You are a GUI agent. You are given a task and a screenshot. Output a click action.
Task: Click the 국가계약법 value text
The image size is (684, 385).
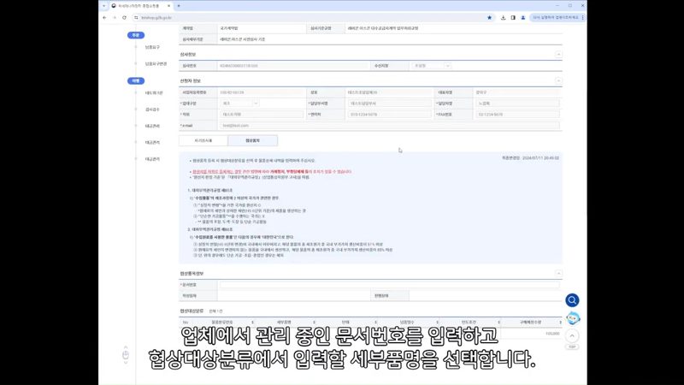pyautogui.click(x=229, y=28)
